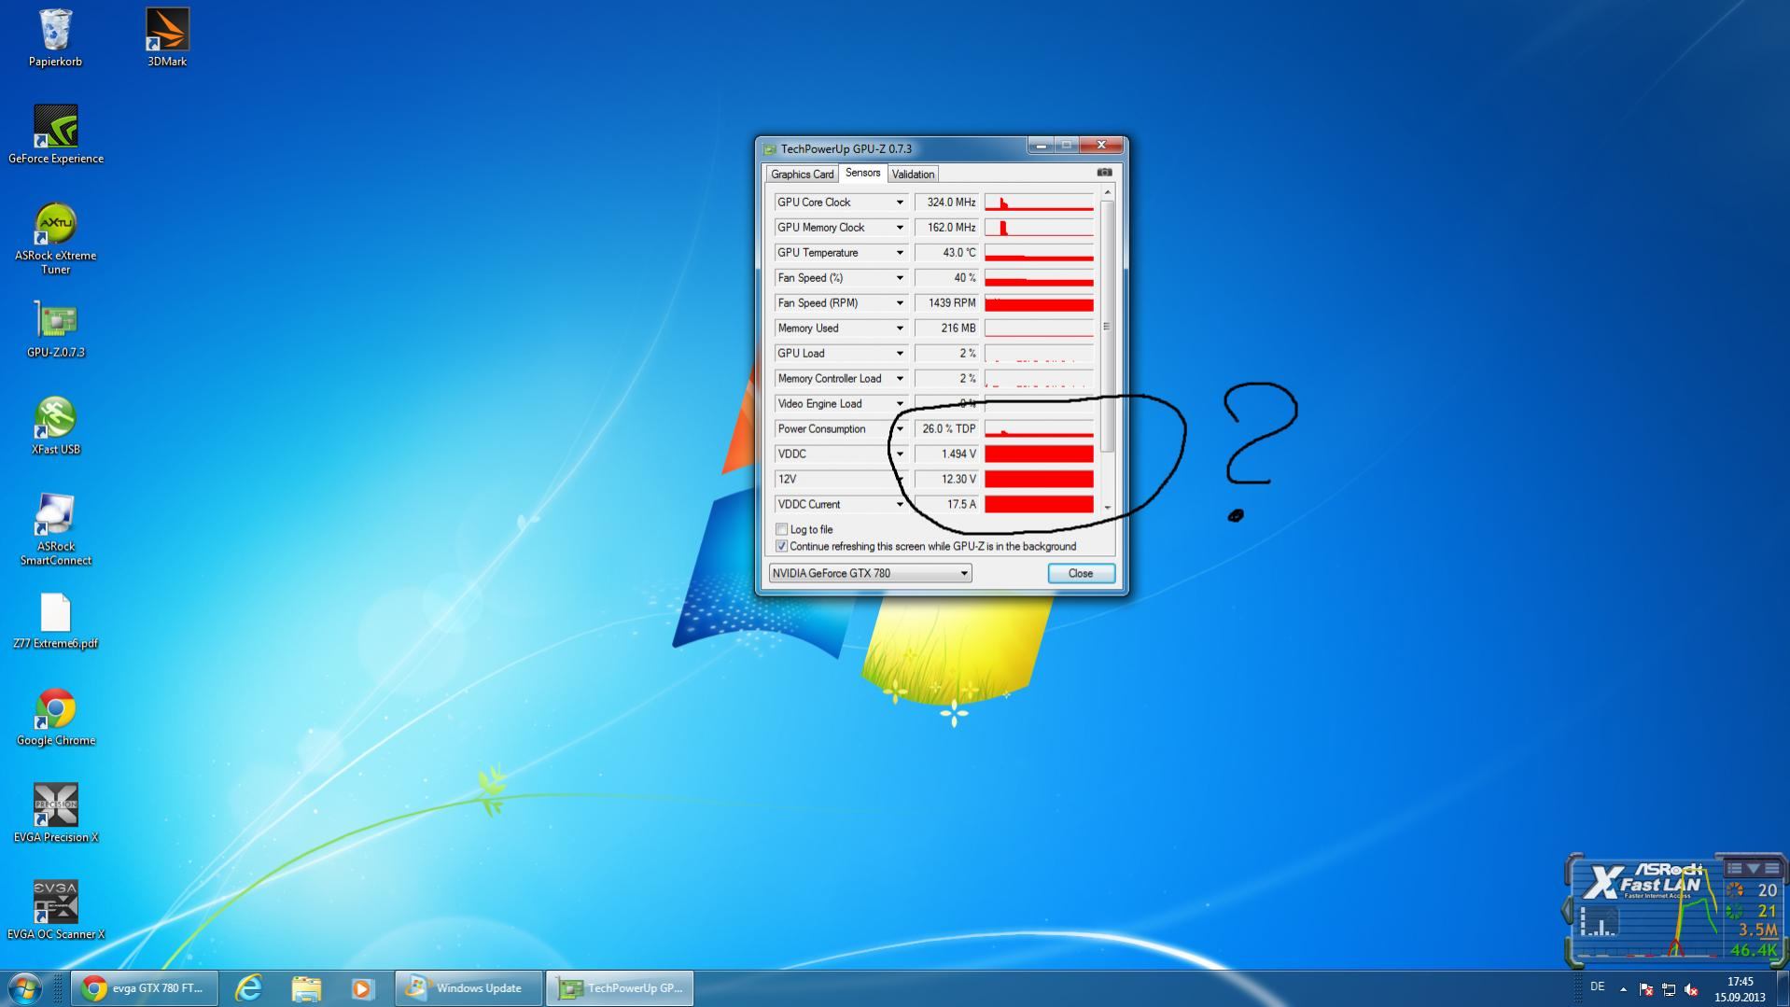Screen dimensions: 1790x1007
Task: Open ASRock SmartConnect desktop shortcut
Action: tap(56, 529)
